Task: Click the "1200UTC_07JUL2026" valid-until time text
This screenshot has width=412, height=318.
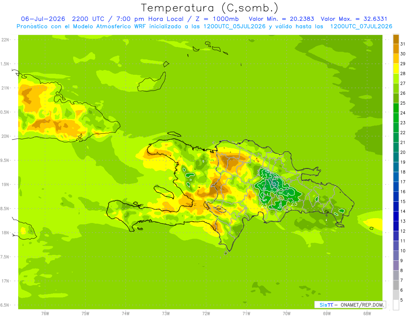Action: click(361, 26)
